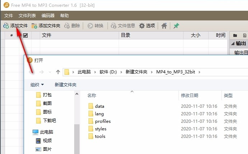Click 此电脑 in the address breadcrumb
The height and width of the screenshot is (154, 248).
84,72
